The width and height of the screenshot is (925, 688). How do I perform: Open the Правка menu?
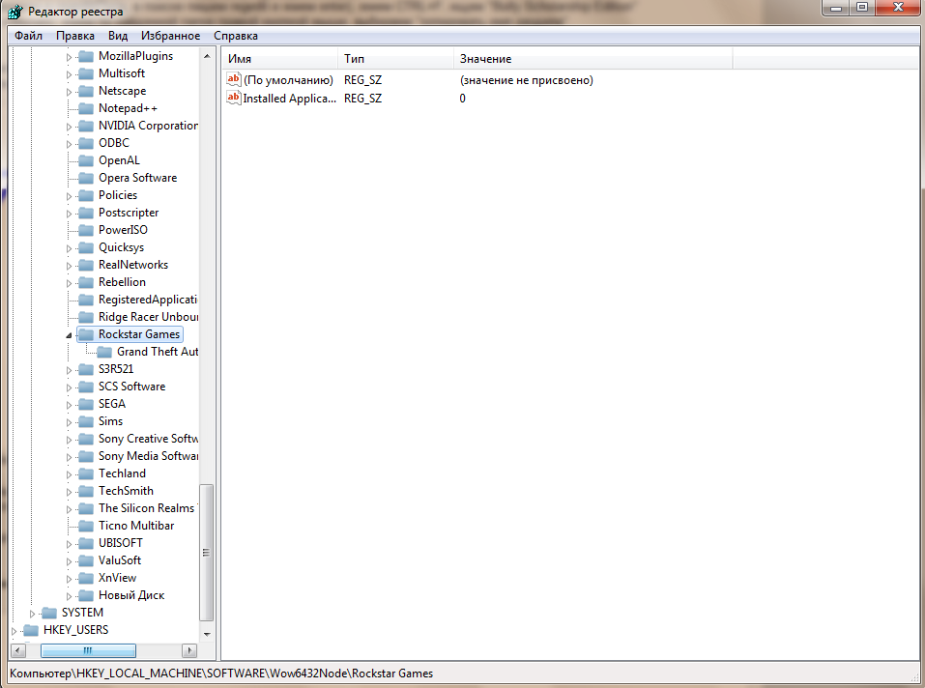pos(75,36)
